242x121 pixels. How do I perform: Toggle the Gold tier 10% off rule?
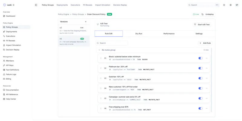pyautogui.click(x=200, y=78)
